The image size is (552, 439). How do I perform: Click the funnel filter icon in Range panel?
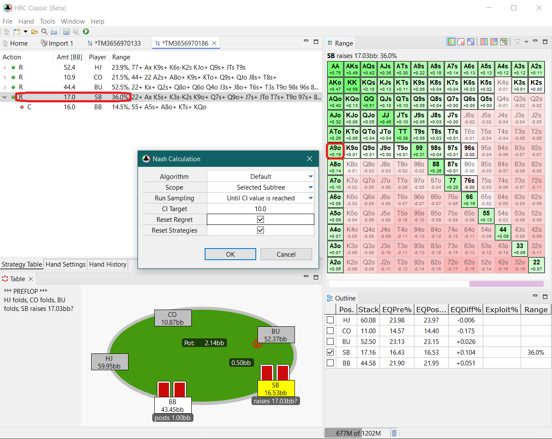click(518, 42)
